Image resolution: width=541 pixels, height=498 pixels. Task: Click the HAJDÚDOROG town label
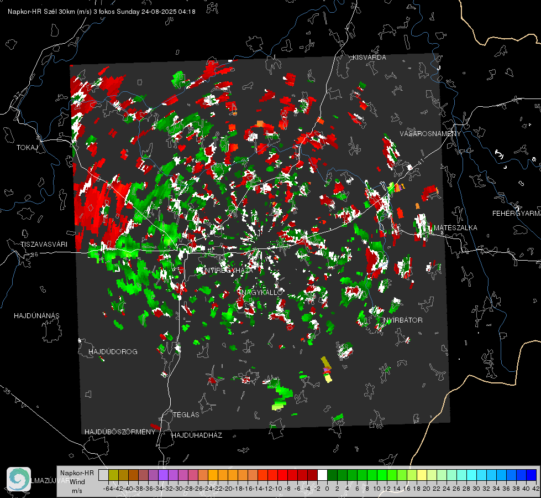113,351
